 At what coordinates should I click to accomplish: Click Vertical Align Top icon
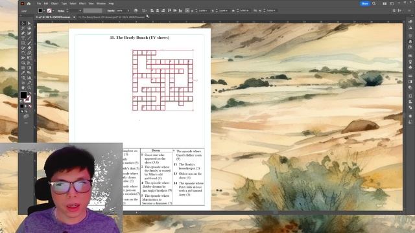pos(170,10)
